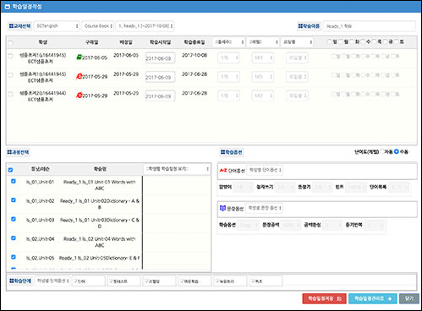Screen dimensions: 422x311
Task: Open the 출제수 dropdown in the table header
Action: 229,42
